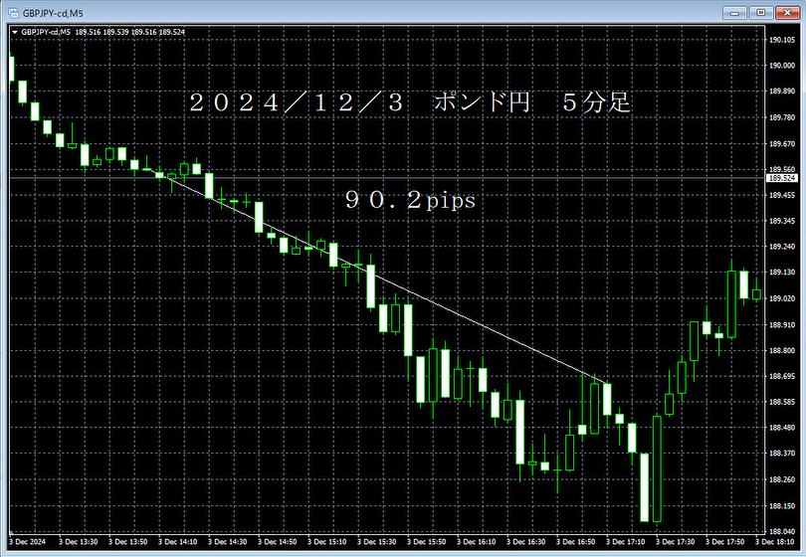Screen dimensions: 806x557
Task: Click price scale value 189.670
Action: (782, 143)
